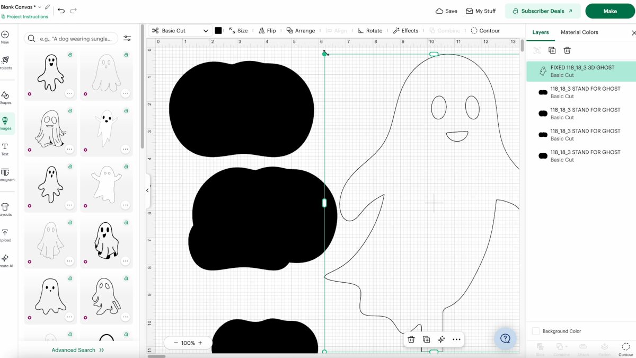
Task: Open the Rotate options
Action: (x=369, y=31)
